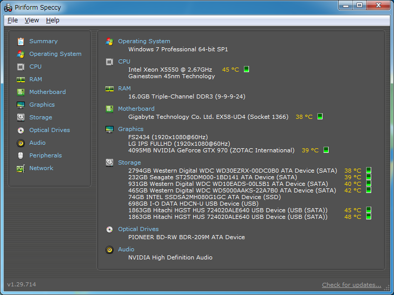
Task: Click the v1.29.714 version label
Action: [x=22, y=284]
